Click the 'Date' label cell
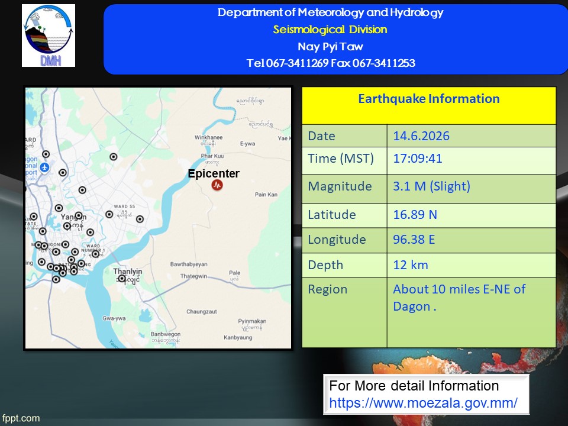 pyautogui.click(x=344, y=136)
